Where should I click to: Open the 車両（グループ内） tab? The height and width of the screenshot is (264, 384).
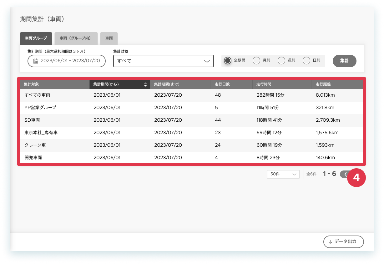(x=76, y=38)
